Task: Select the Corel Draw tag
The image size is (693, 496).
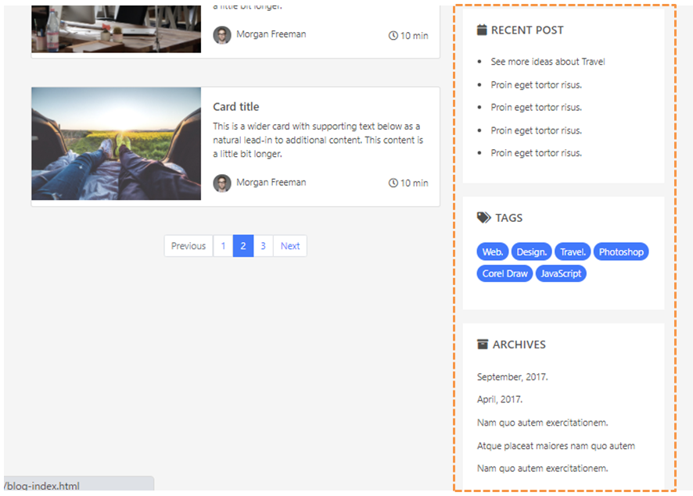Action: [x=504, y=273]
